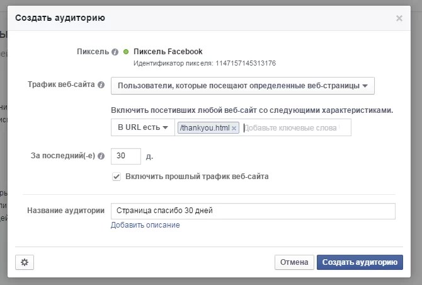Remove the /thankyou.html keyword tag
This screenshot has width=422, height=285.
[234, 128]
